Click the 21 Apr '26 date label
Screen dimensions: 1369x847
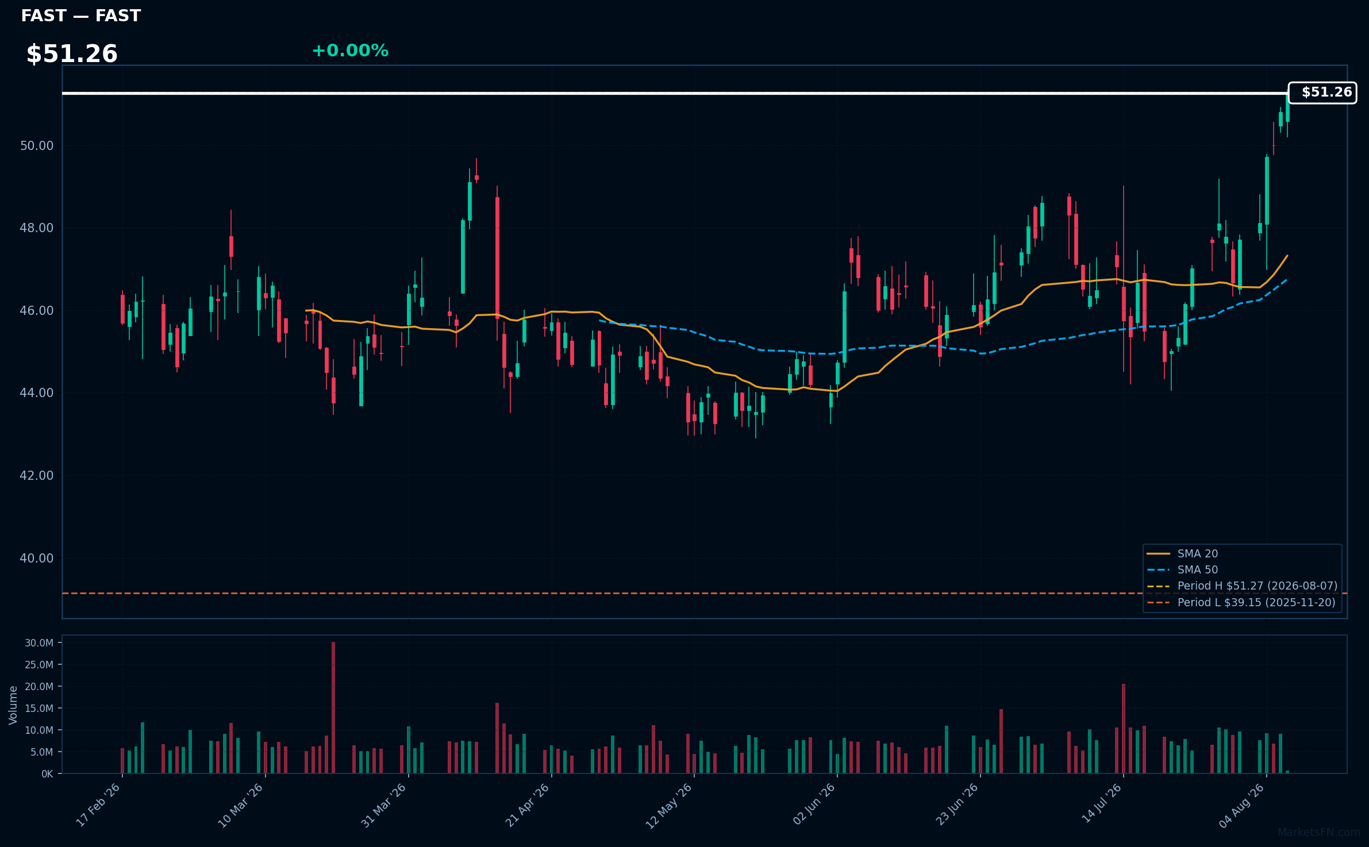[x=528, y=805]
